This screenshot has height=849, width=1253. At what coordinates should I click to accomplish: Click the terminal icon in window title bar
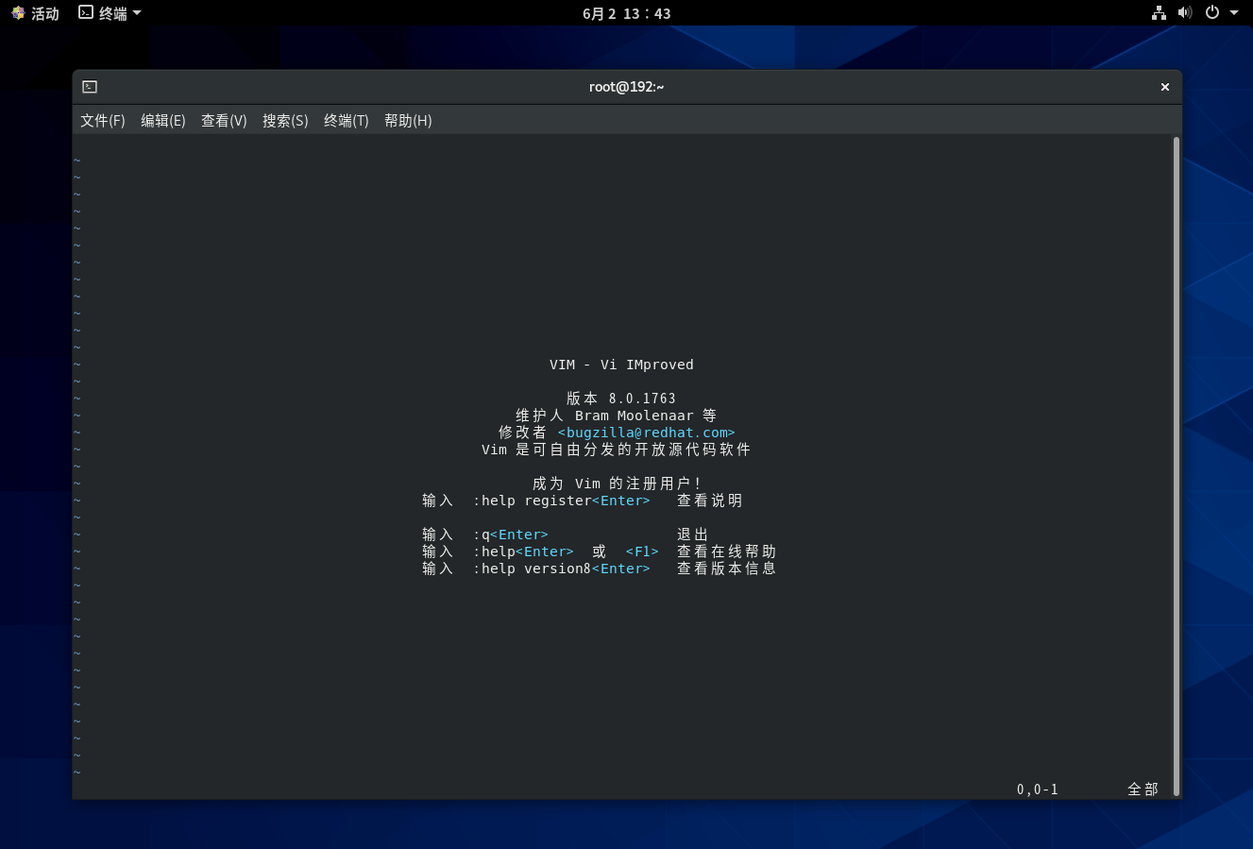click(x=90, y=87)
